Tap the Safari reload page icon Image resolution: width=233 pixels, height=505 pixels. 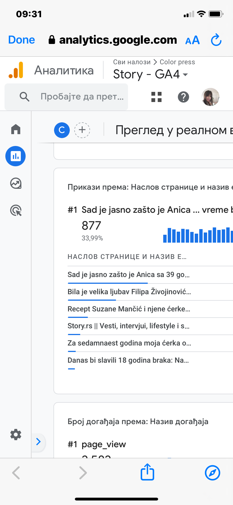coord(216,40)
